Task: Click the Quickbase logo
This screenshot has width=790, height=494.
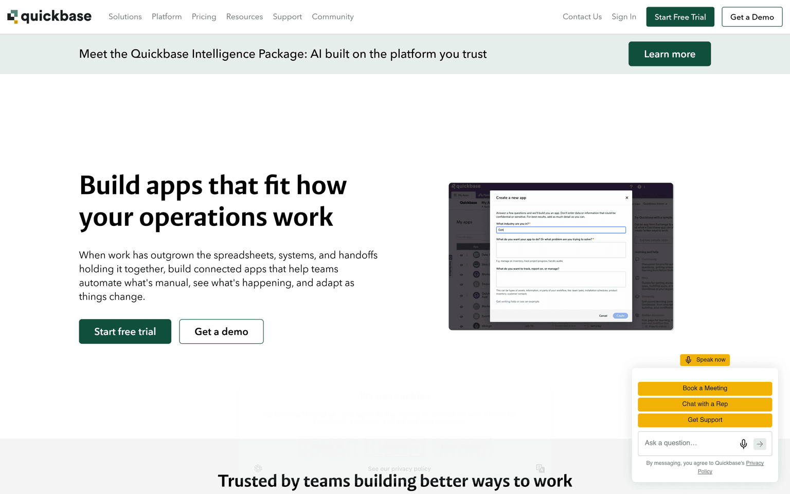Action: 49,16
